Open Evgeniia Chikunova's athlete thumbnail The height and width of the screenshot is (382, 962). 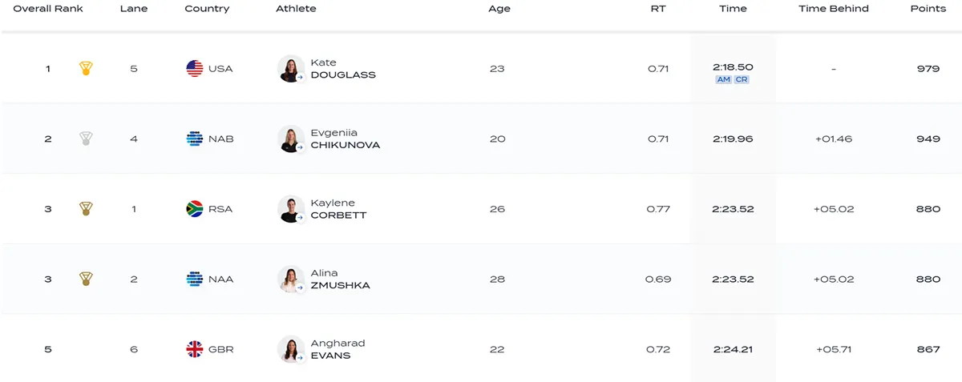point(290,139)
